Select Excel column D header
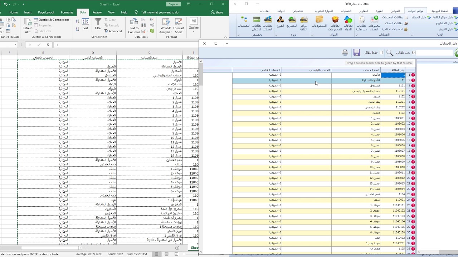The width and height of the screenshot is (458, 257). pos(93,53)
